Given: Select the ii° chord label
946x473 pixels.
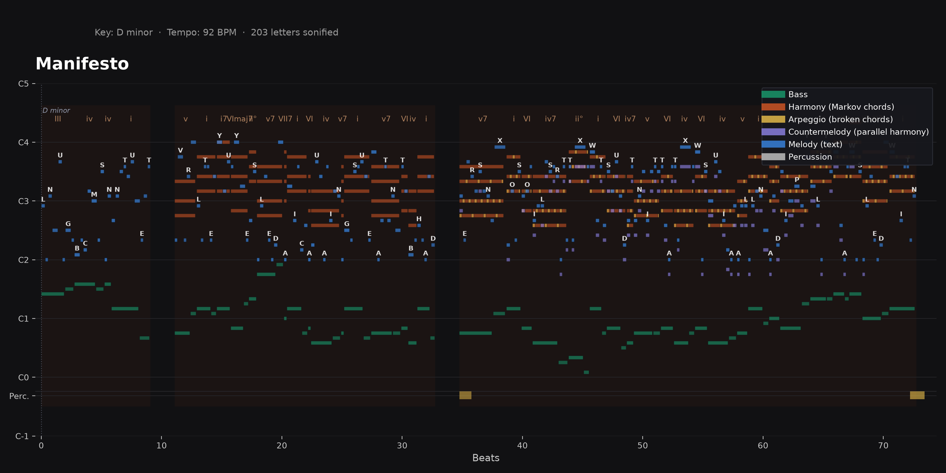Looking at the screenshot, I should [x=579, y=119].
